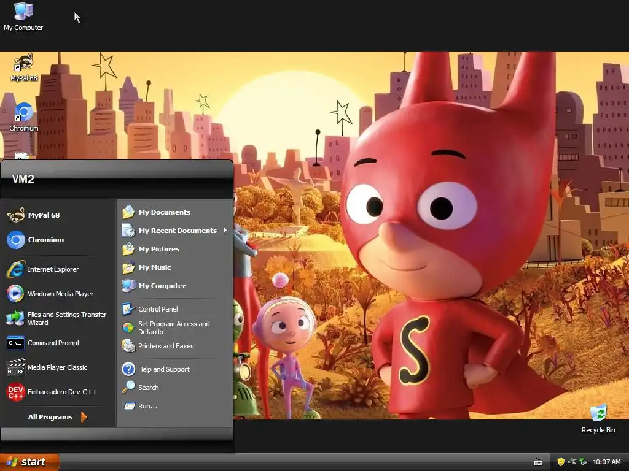Expand My Recent Documents submenu
Screen dimensions: 629x471
click(175, 231)
